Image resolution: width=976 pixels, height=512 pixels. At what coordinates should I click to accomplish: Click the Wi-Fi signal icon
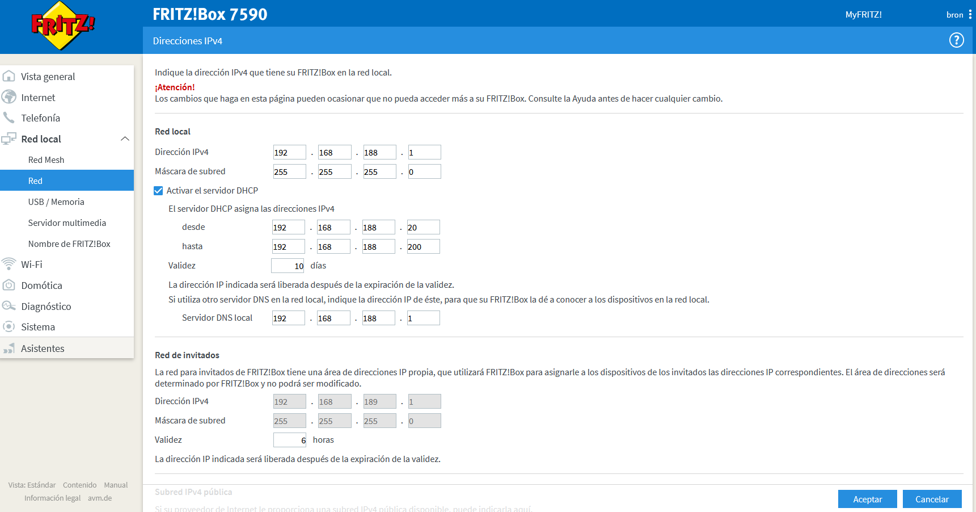[x=9, y=264]
